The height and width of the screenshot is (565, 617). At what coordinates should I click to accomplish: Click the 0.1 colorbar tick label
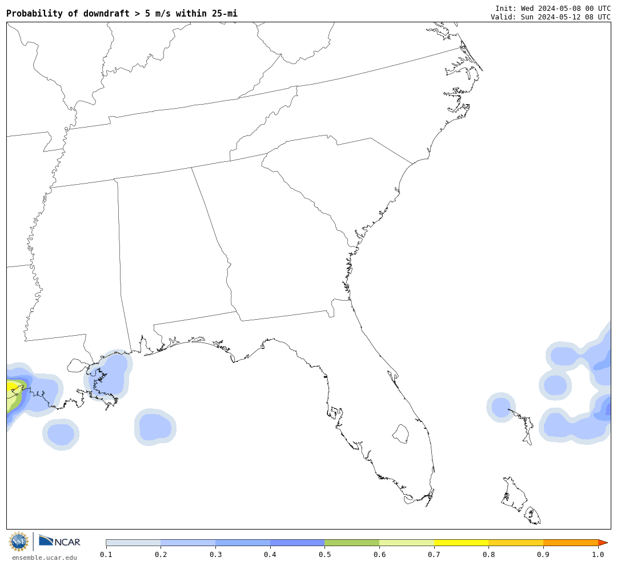[x=106, y=555]
